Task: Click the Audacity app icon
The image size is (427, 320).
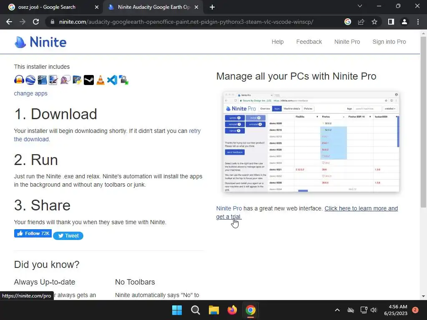Action: (19, 80)
